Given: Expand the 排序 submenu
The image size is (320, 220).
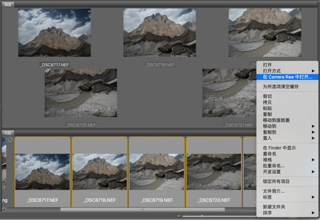Looking at the screenshot, I should coord(287,213).
